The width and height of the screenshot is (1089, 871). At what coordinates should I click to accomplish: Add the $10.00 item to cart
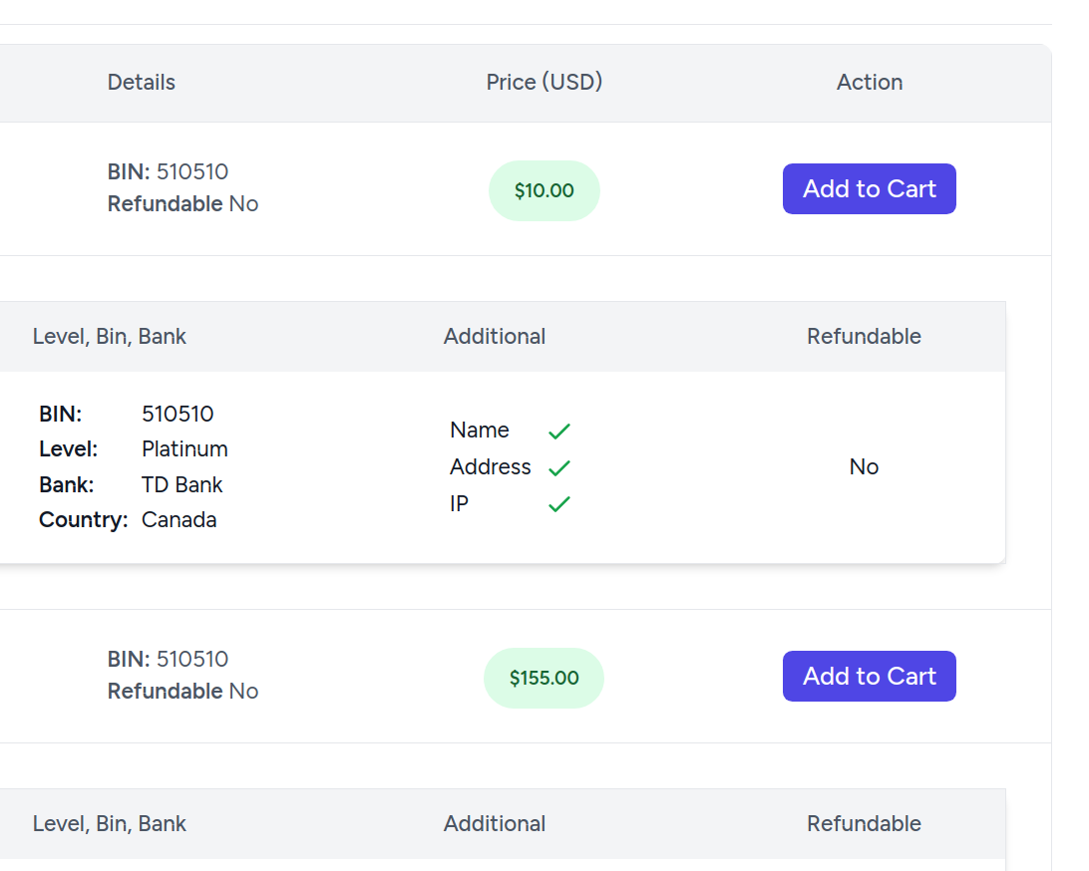pos(869,189)
